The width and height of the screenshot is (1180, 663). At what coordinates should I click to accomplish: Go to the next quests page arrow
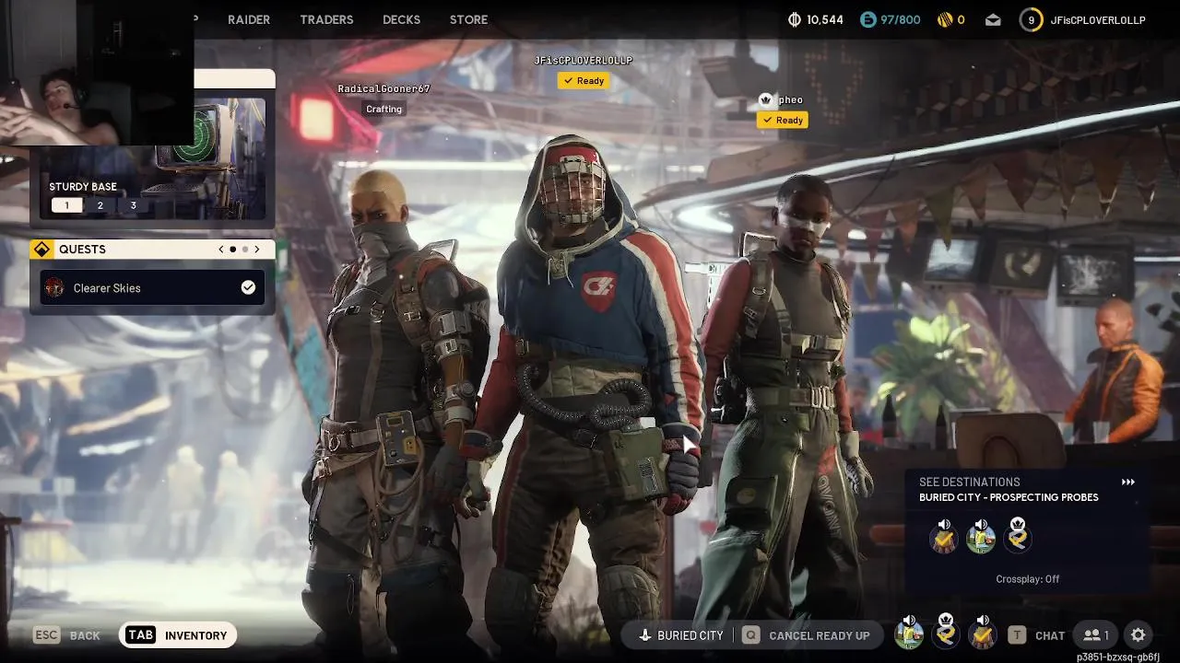(257, 250)
